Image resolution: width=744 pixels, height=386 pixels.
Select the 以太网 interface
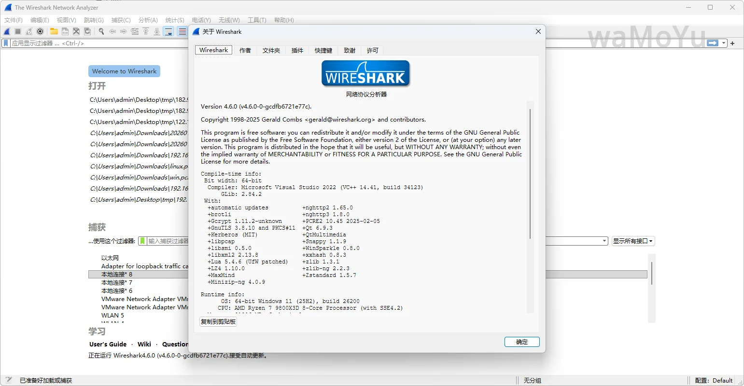(x=110, y=258)
